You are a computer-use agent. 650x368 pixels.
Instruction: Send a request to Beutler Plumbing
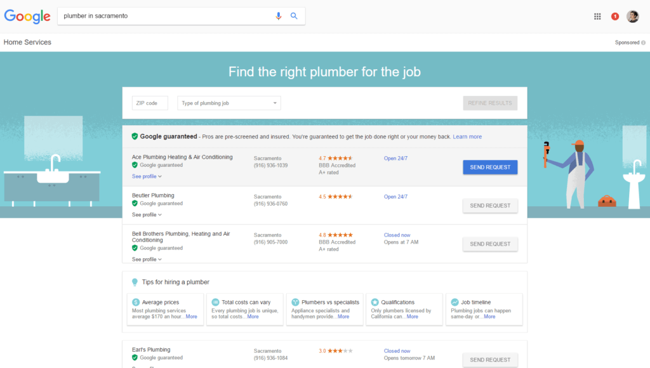point(489,206)
